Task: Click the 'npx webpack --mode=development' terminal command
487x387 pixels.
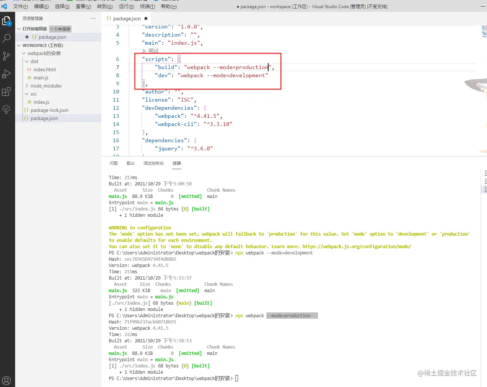Action: point(274,253)
